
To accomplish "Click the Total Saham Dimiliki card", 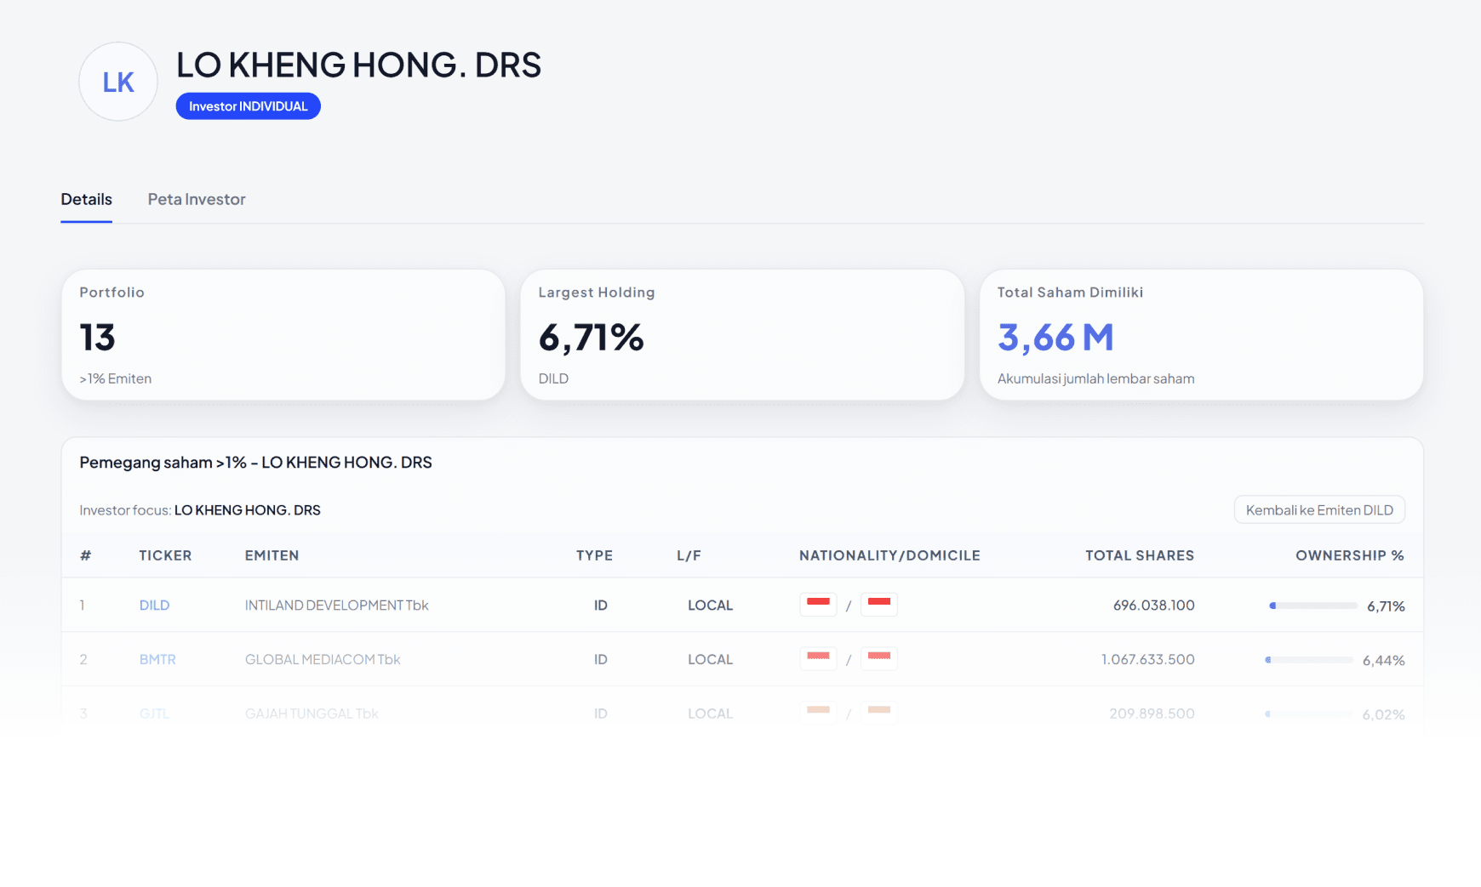I will click(1201, 335).
